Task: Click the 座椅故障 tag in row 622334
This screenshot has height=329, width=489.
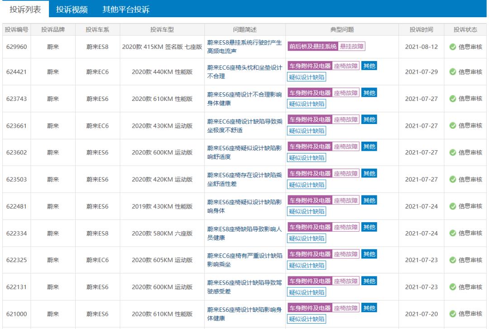Action: (x=345, y=227)
